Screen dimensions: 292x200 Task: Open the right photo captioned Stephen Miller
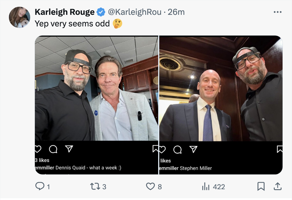pos(221,89)
